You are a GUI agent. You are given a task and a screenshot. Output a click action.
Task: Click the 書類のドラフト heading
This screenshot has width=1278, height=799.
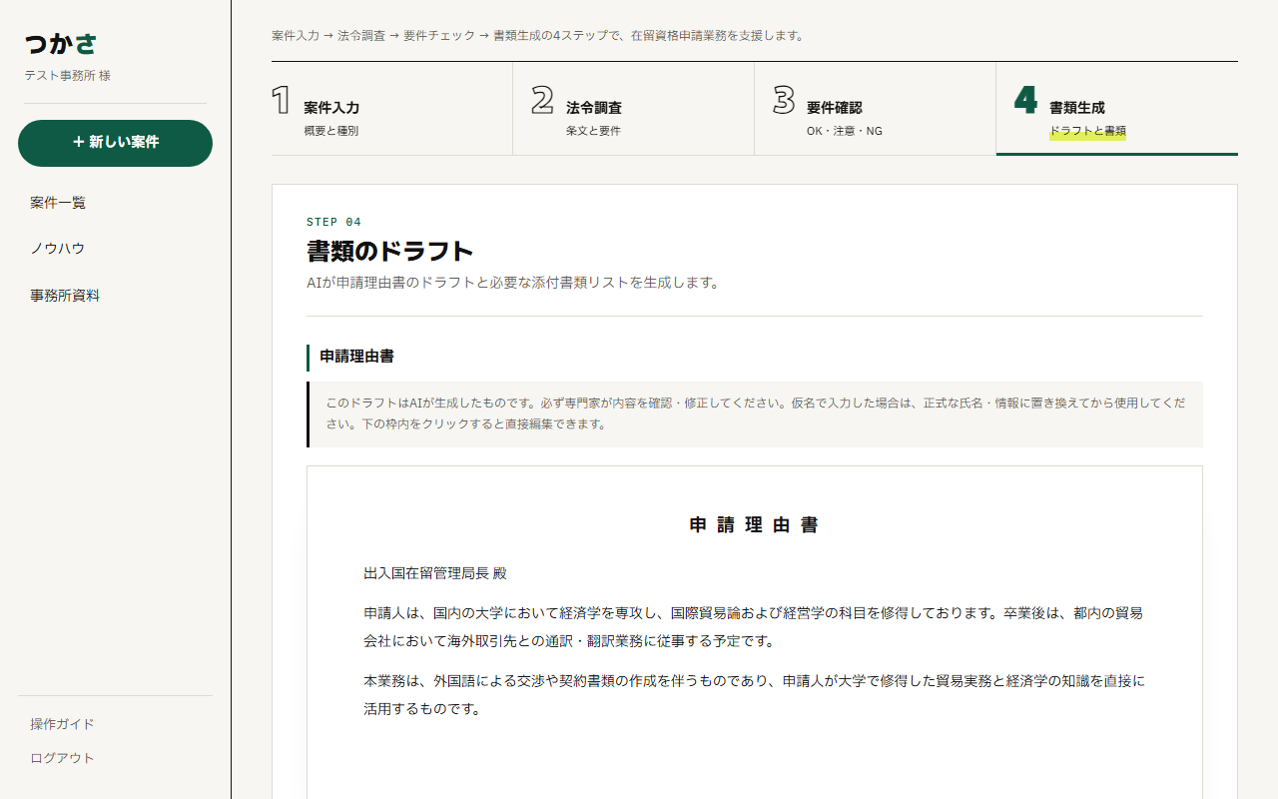(x=389, y=251)
